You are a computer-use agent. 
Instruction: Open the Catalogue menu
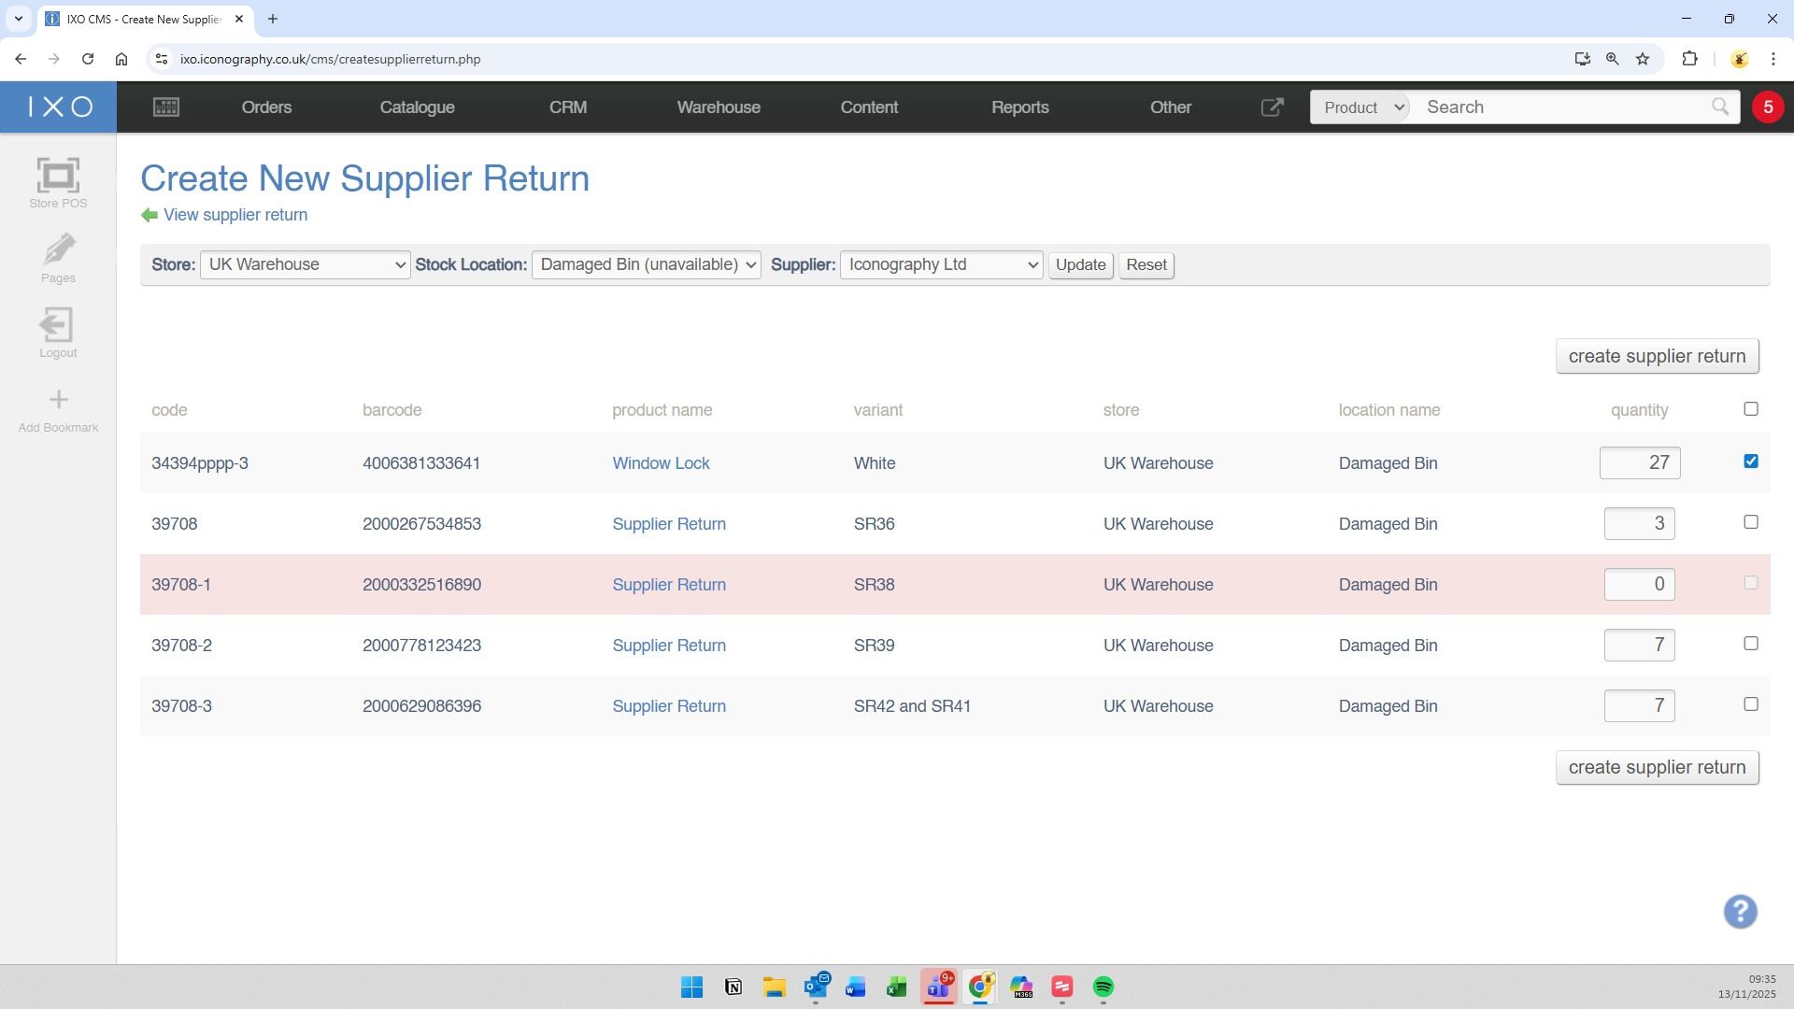[417, 107]
